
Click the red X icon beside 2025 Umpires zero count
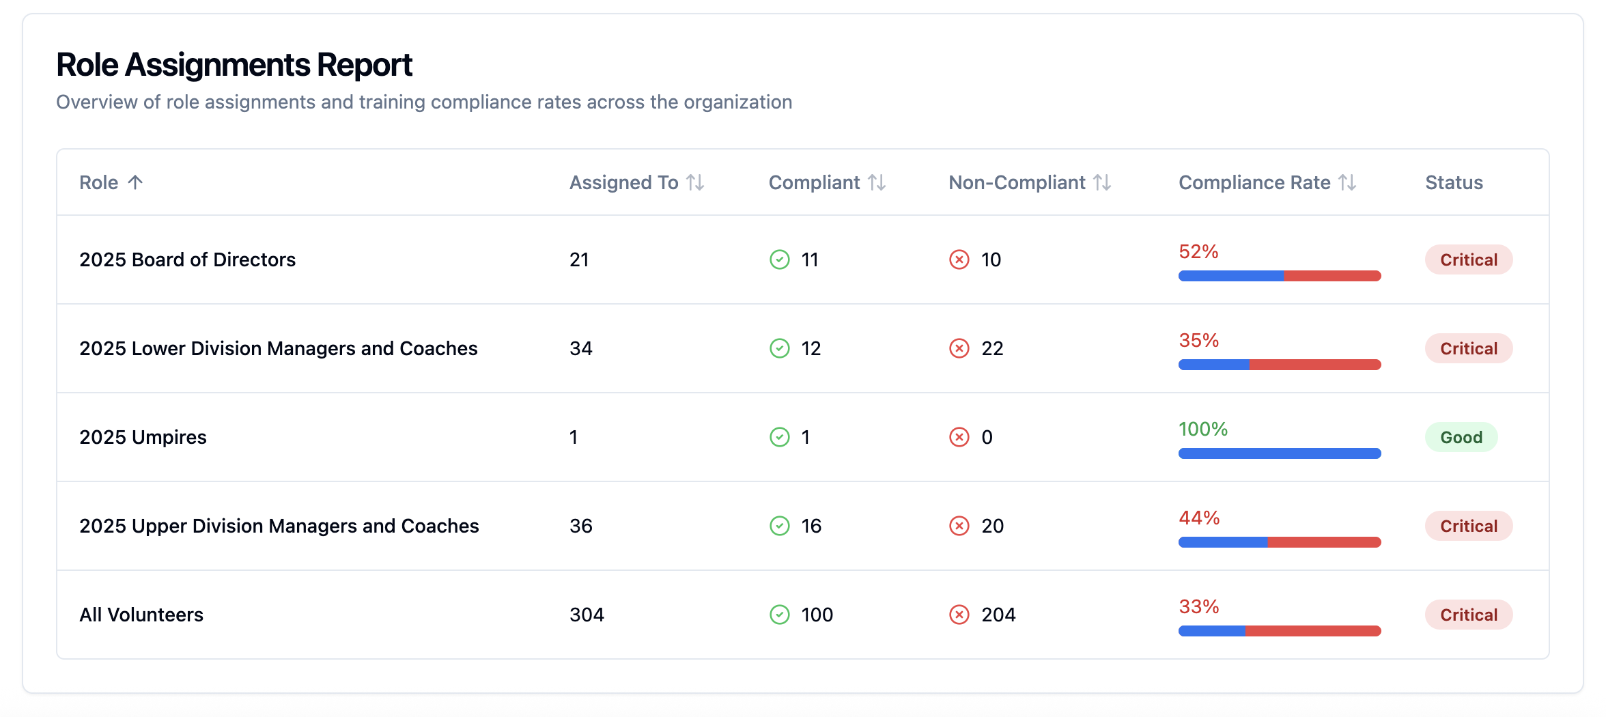tap(959, 437)
